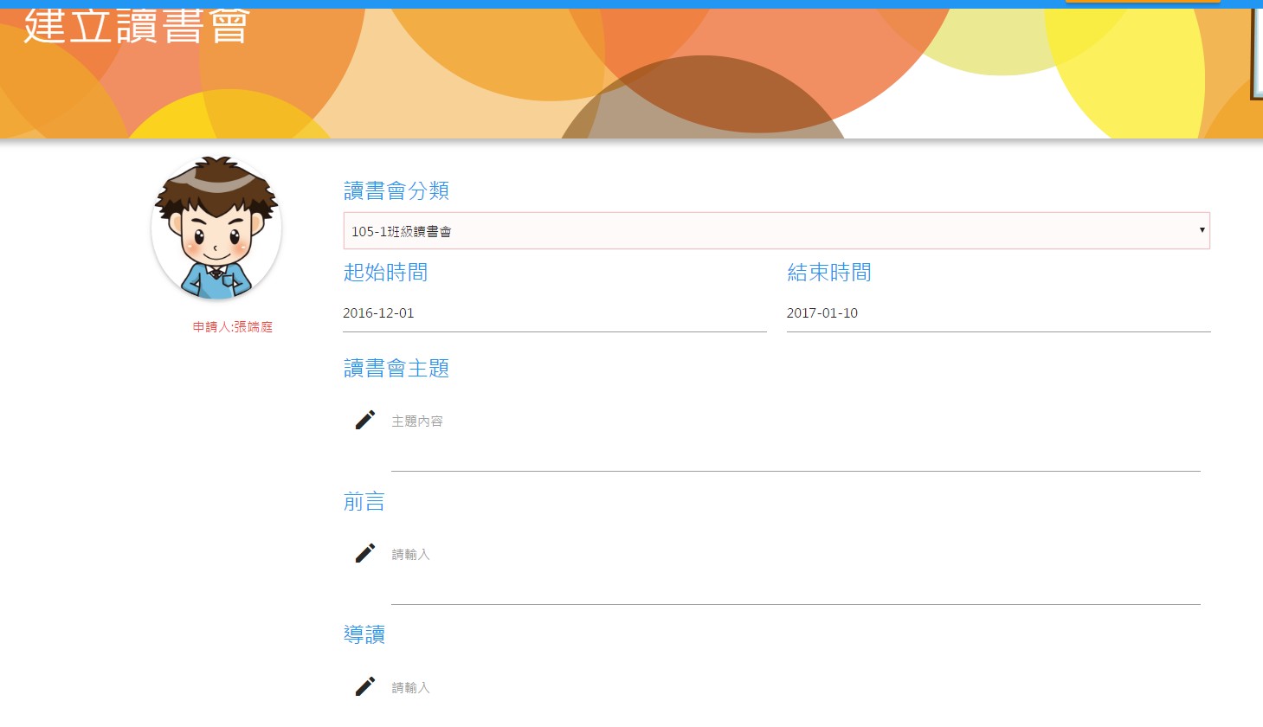The image size is (1263, 727).
Task: Click the 讀書會主題 heading
Action: pyautogui.click(x=396, y=369)
